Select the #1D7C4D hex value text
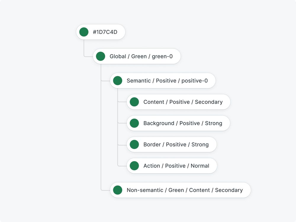This screenshot has height=222, width=296. [x=105, y=32]
